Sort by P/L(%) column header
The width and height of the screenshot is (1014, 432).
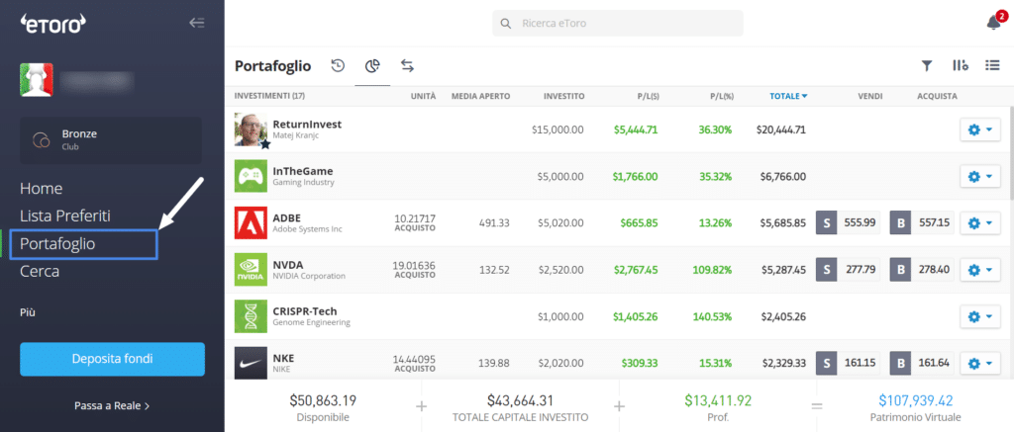(x=721, y=96)
